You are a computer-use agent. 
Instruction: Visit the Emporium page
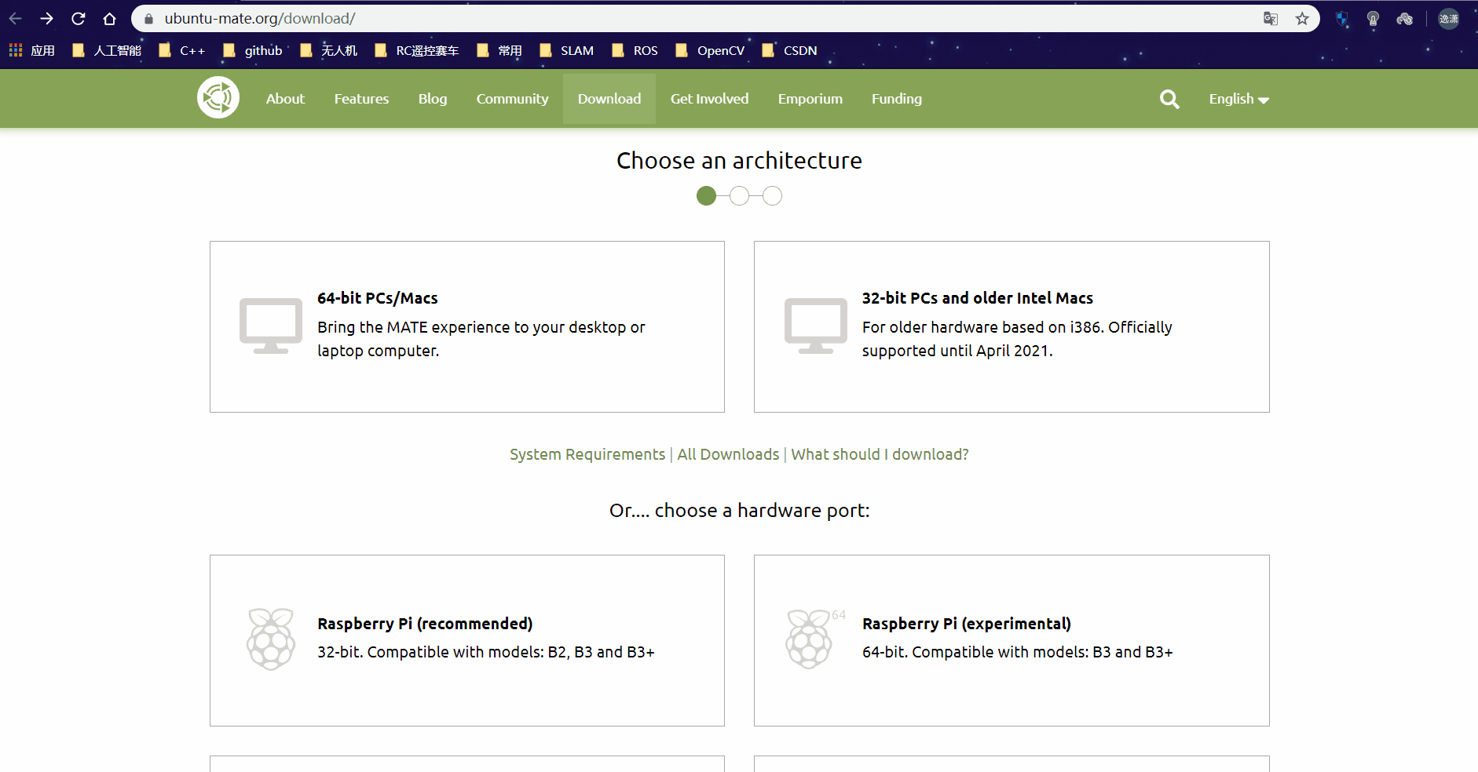(810, 99)
